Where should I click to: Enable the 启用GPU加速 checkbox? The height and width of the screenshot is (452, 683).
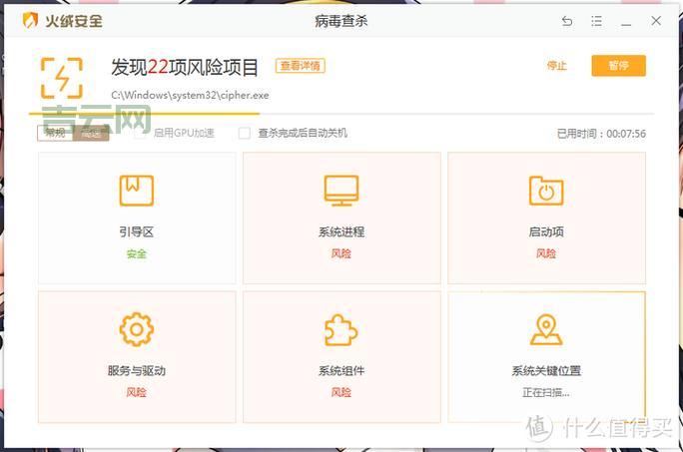point(140,133)
